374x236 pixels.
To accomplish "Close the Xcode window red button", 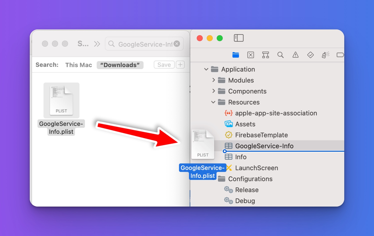I will tap(200, 38).
